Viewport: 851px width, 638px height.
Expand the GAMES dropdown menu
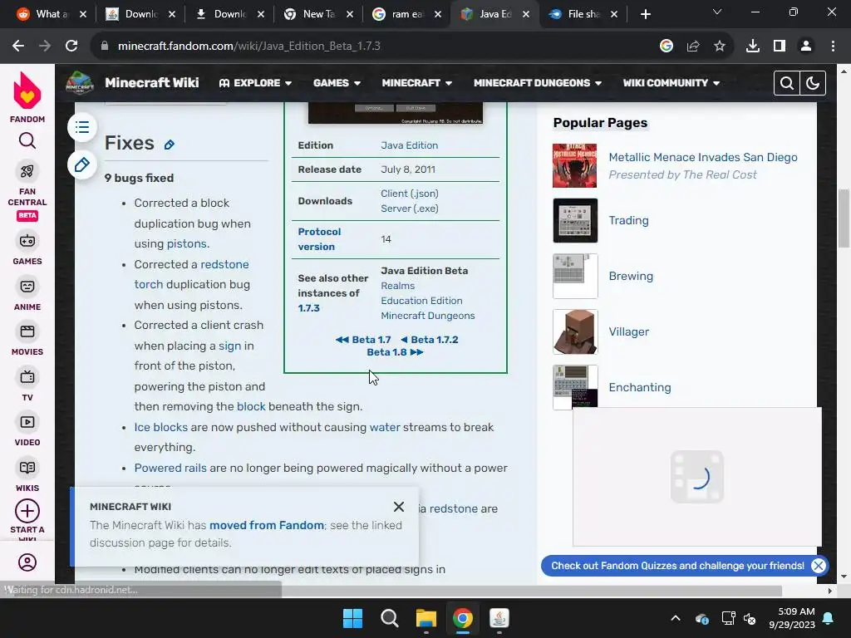[x=337, y=83]
